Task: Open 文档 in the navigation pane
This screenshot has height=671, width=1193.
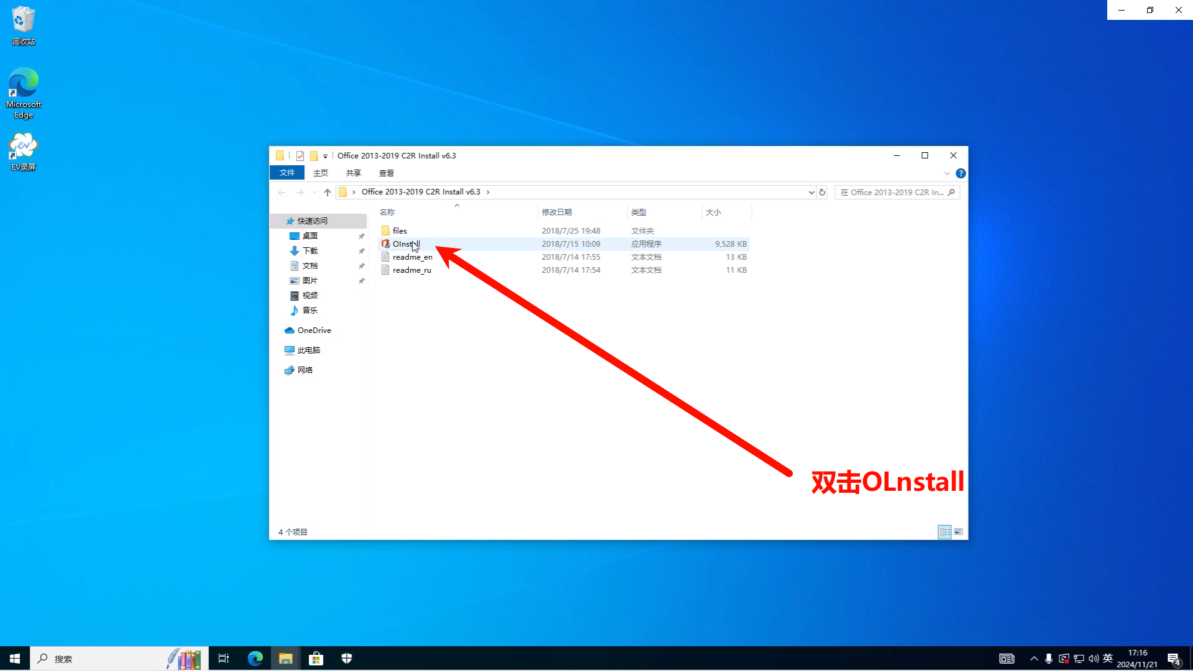Action: 310,266
